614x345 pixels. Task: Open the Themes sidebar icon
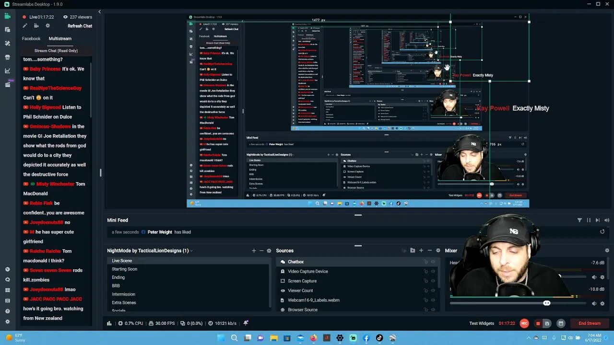tap(7, 43)
